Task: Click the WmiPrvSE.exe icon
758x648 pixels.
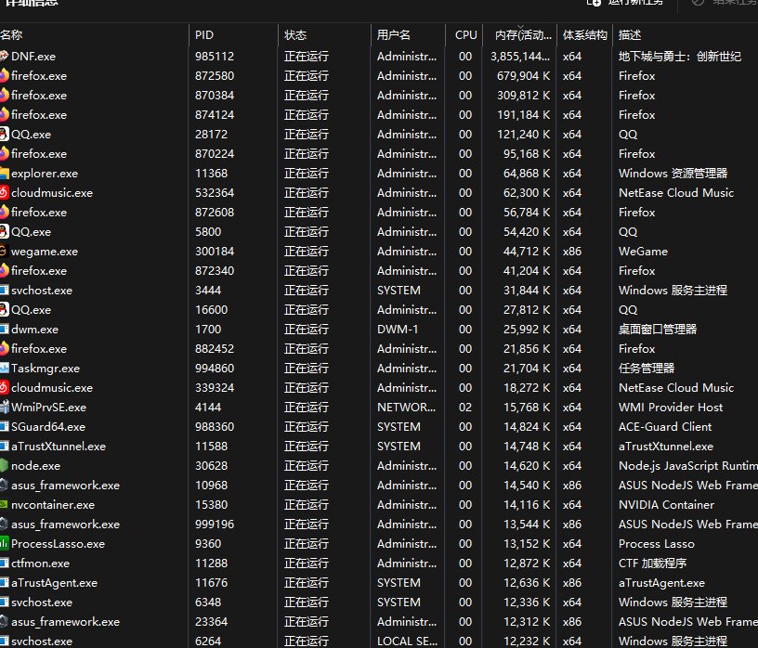Action: click(x=4, y=407)
